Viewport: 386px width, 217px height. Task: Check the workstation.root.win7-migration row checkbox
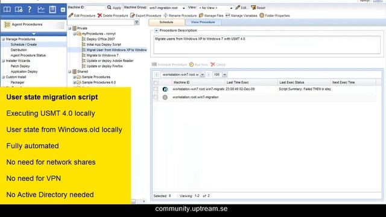pyautogui.click(x=156, y=97)
